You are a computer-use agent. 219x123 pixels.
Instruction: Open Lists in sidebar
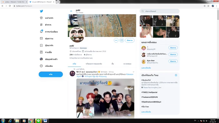[x=46, y=52]
